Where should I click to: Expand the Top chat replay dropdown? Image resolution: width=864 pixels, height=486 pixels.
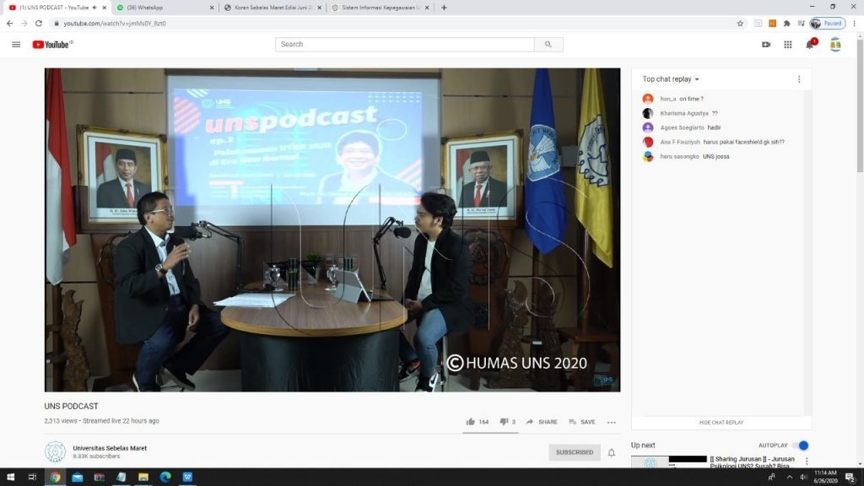click(671, 79)
